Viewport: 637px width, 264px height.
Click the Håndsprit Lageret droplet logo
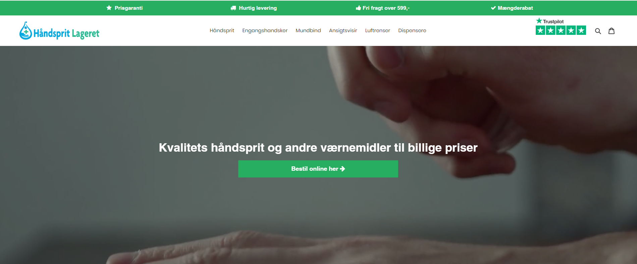point(59,31)
